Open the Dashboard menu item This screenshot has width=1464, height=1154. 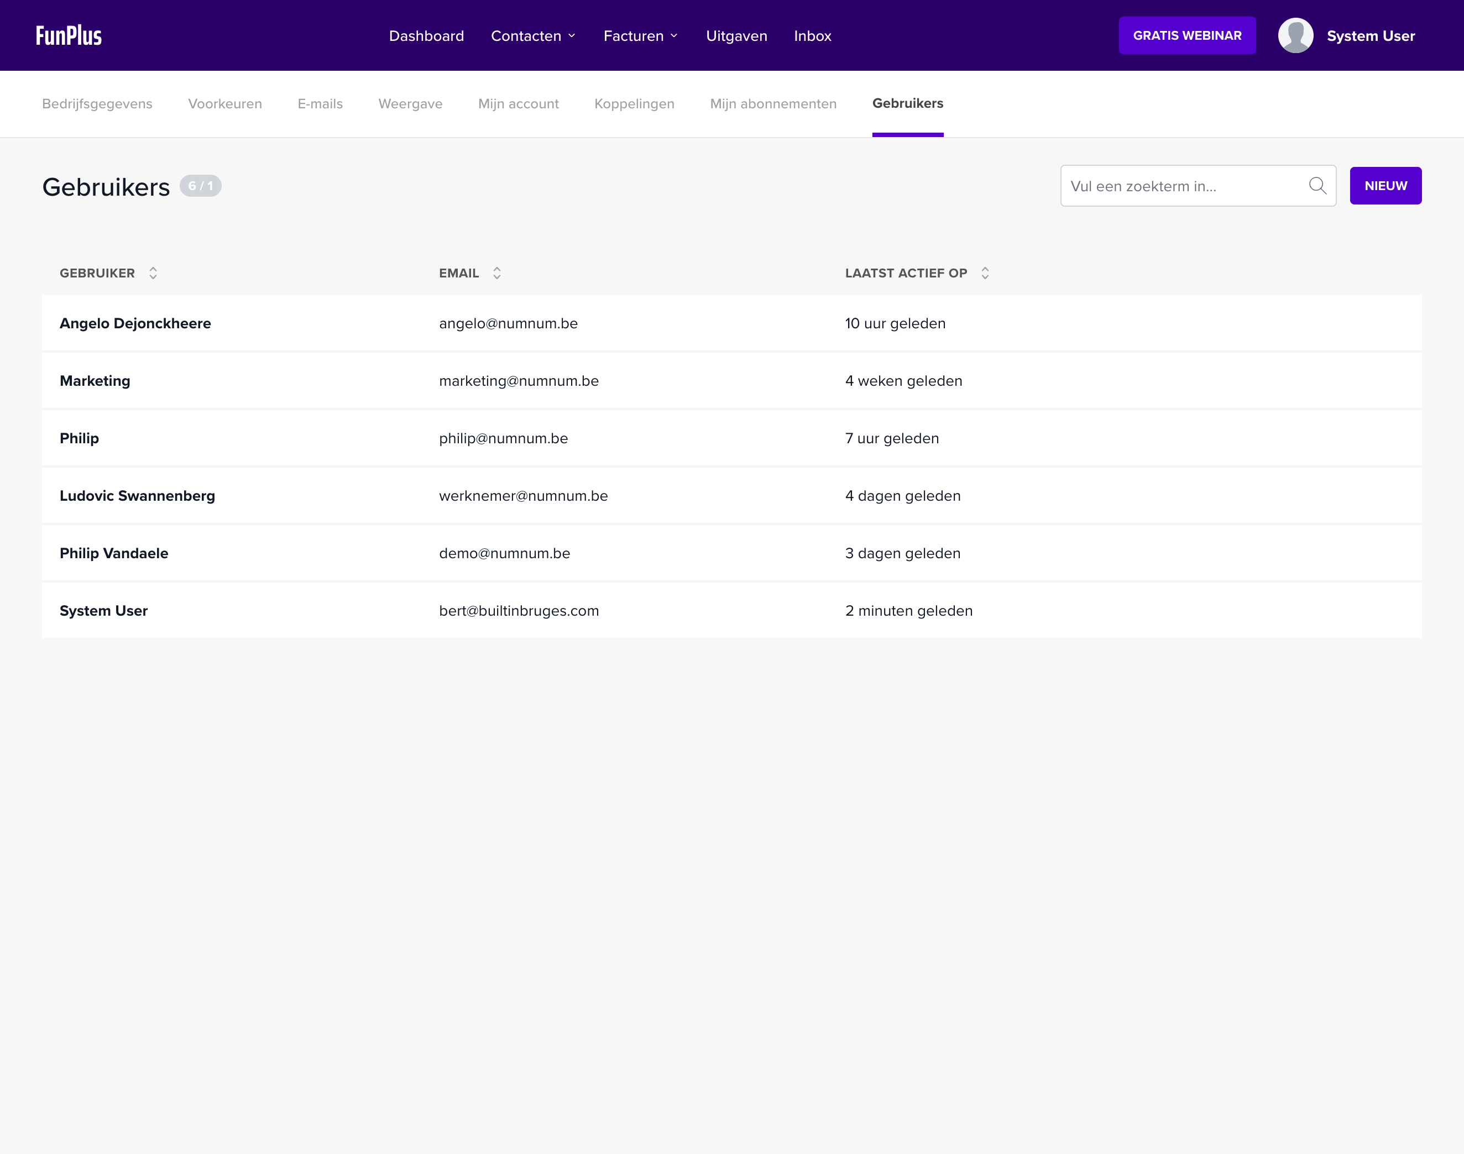426,36
